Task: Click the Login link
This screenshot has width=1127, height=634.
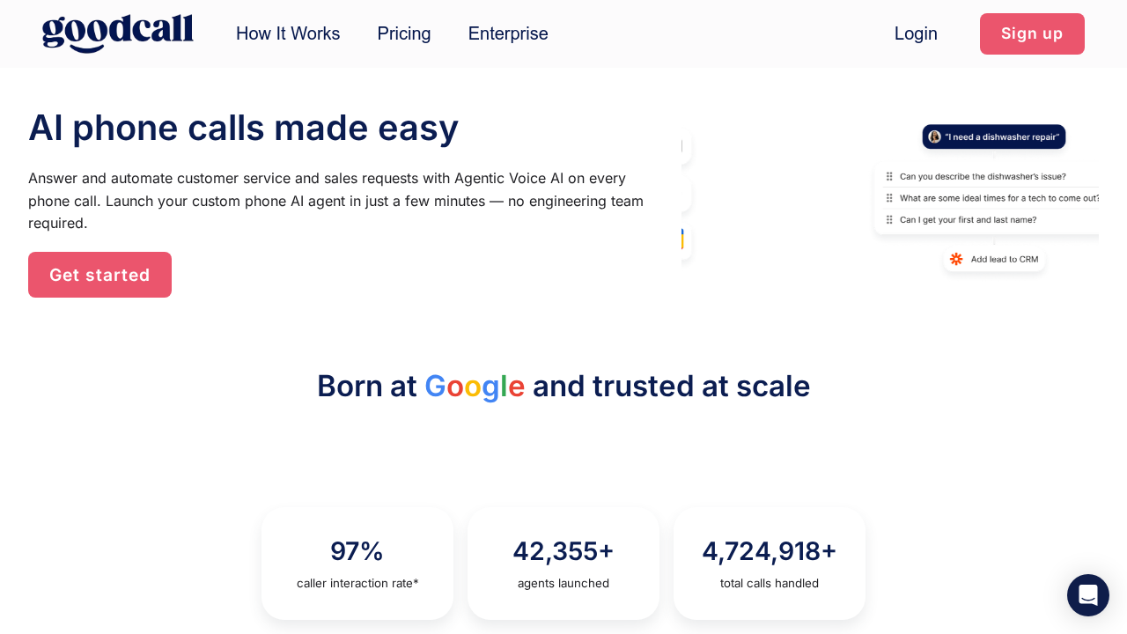Action: pos(916,33)
